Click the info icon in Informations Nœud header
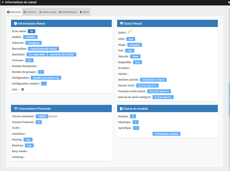 (15, 24)
